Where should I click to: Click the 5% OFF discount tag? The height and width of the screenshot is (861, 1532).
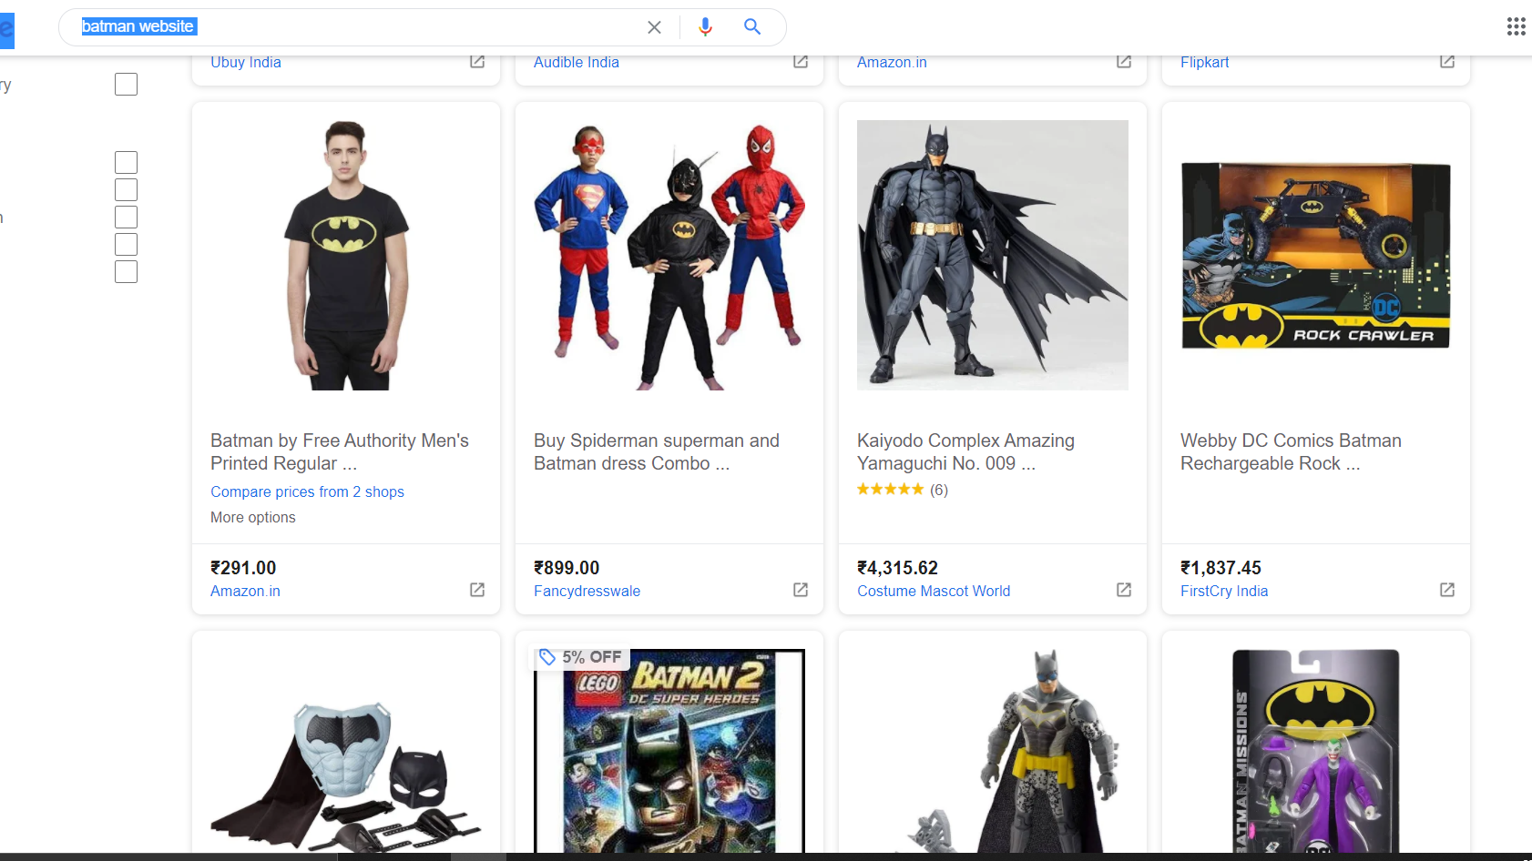click(x=580, y=657)
